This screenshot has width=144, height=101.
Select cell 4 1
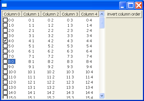click(x=31, y=41)
